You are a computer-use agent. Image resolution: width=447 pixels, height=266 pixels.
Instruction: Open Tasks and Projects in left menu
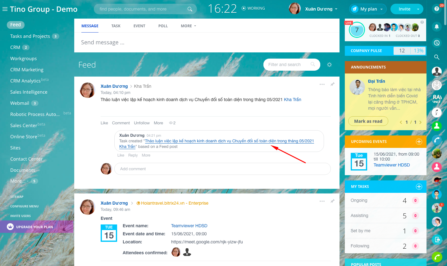[30, 36]
